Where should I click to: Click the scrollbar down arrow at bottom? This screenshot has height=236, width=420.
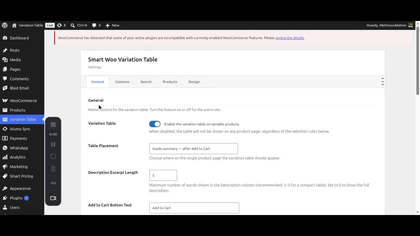tap(418, 212)
